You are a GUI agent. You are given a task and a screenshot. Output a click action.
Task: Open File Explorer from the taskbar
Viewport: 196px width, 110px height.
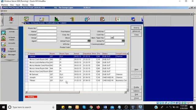[x=70, y=107]
